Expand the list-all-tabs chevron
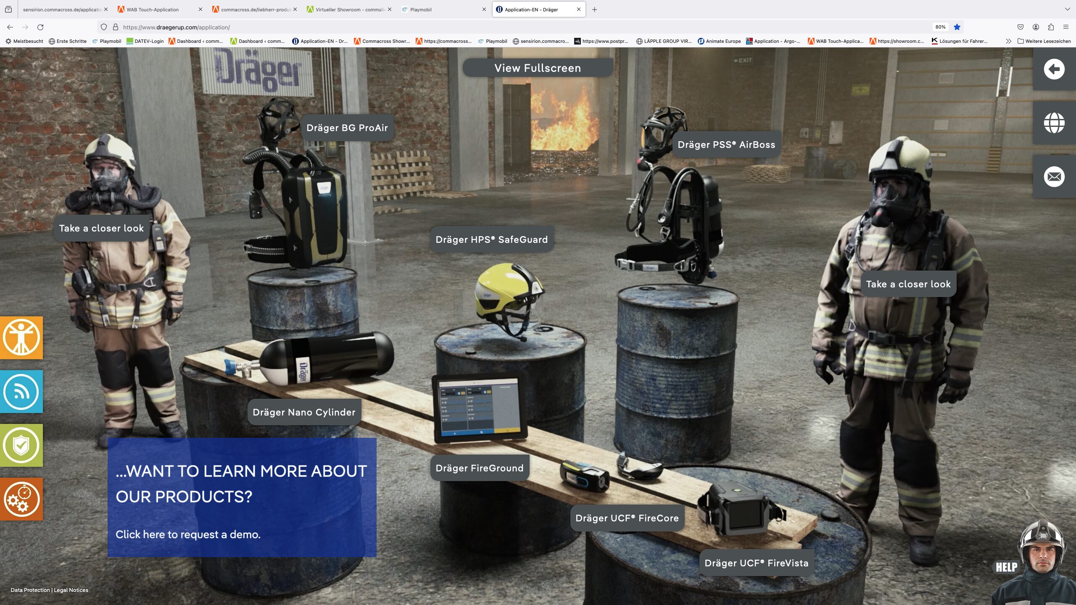Screen dimensions: 1076x605 pyautogui.click(x=1067, y=9)
